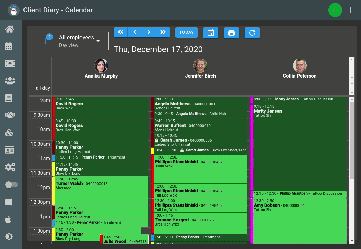This screenshot has width=361, height=249.
Task: Open Julie Wood 1:45 appointment
Action: tap(124, 239)
